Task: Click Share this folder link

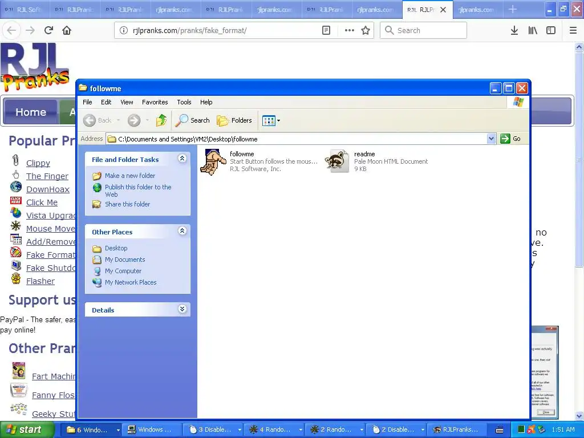Action: [x=127, y=204]
